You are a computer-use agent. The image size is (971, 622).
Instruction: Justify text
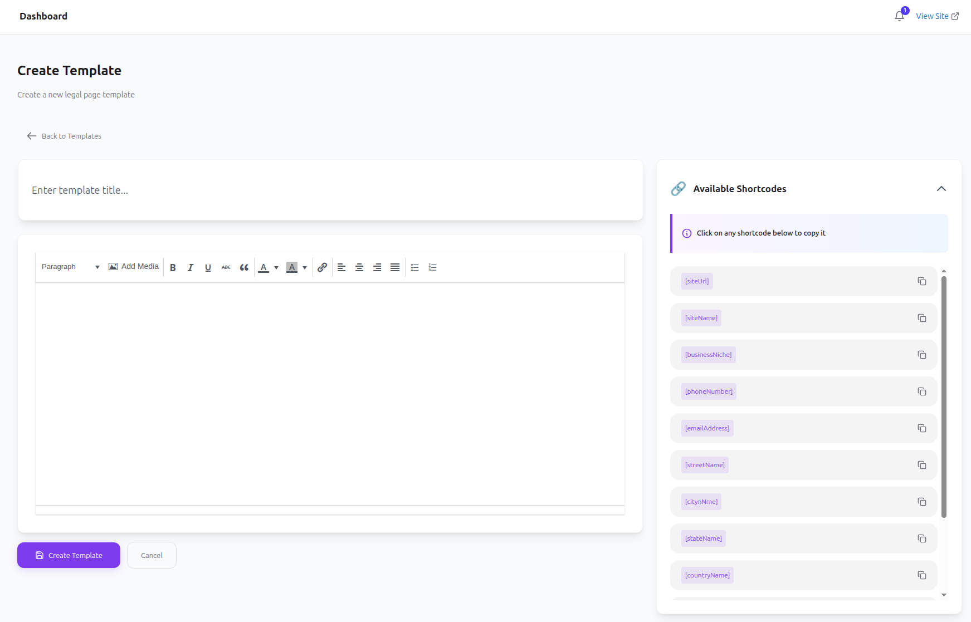click(x=395, y=267)
